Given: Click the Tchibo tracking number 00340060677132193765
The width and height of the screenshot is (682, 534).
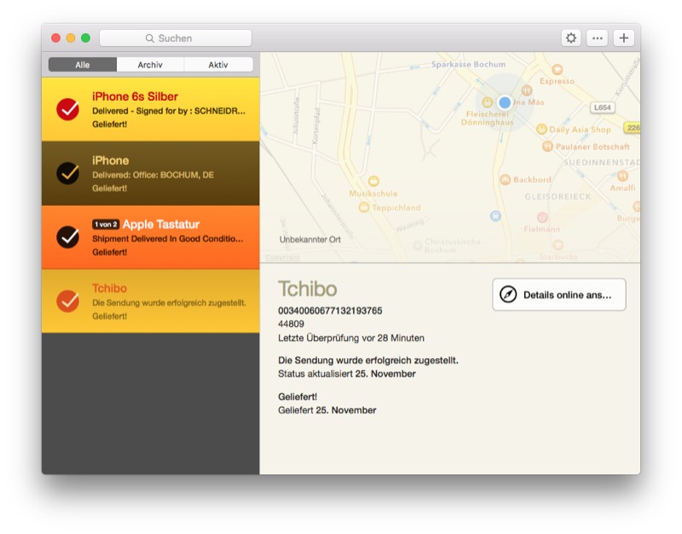Looking at the screenshot, I should point(330,311).
